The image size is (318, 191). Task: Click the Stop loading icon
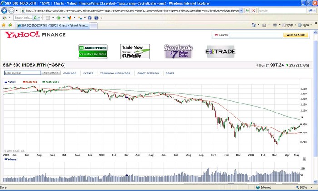pyautogui.click(x=253, y=10)
